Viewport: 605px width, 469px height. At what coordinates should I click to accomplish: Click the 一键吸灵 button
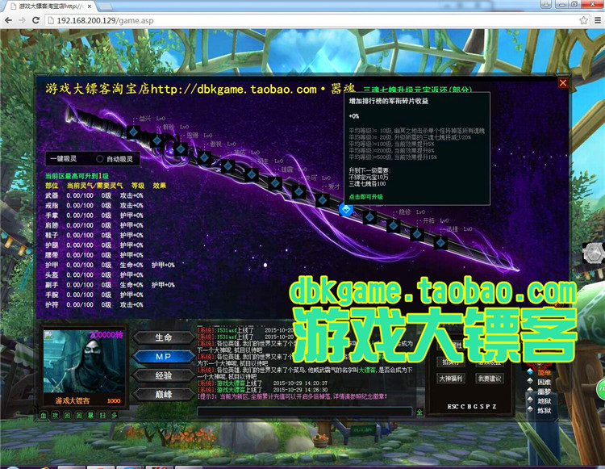pyautogui.click(x=64, y=159)
